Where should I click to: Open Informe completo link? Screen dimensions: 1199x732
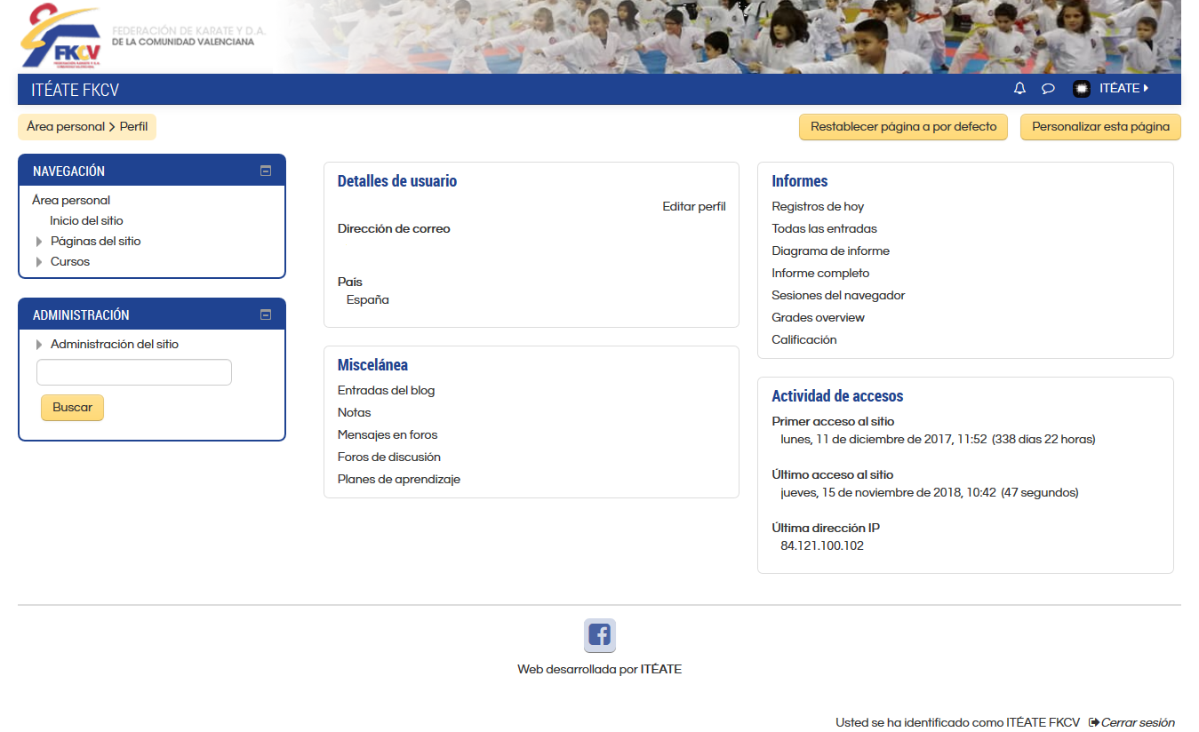(820, 274)
